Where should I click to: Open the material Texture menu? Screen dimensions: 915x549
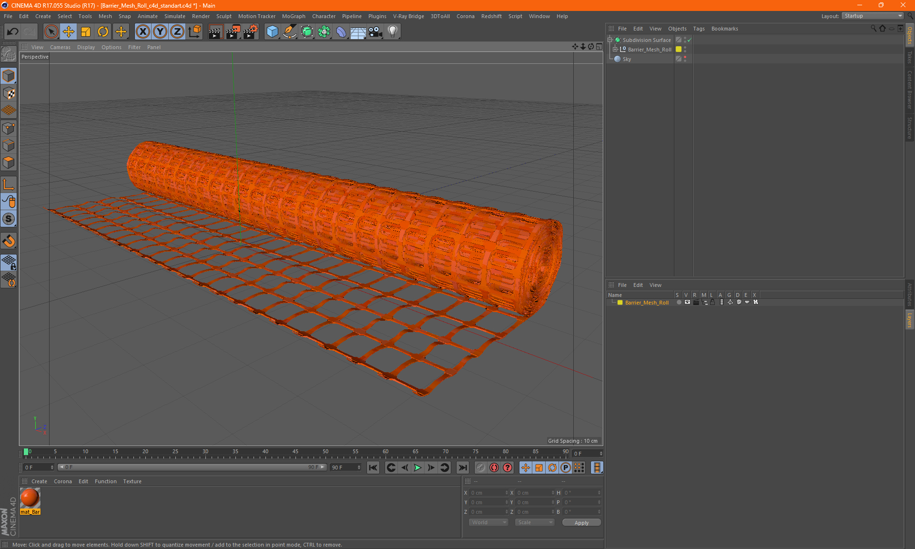point(132,481)
